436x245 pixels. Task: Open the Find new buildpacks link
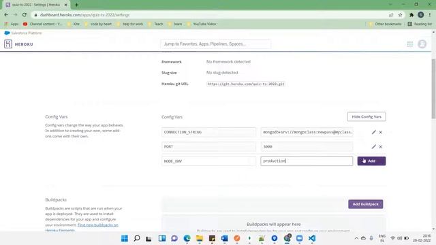98,225
